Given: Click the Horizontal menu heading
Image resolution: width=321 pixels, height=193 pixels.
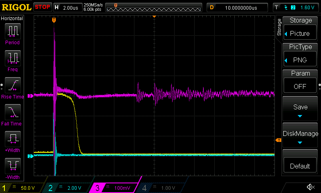Looking at the screenshot, I should (12, 18).
